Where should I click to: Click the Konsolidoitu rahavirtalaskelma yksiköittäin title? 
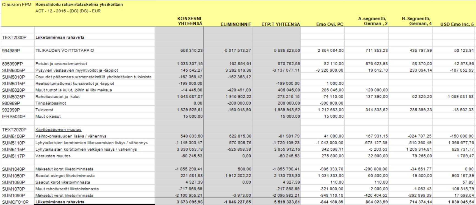(x=79, y=5)
